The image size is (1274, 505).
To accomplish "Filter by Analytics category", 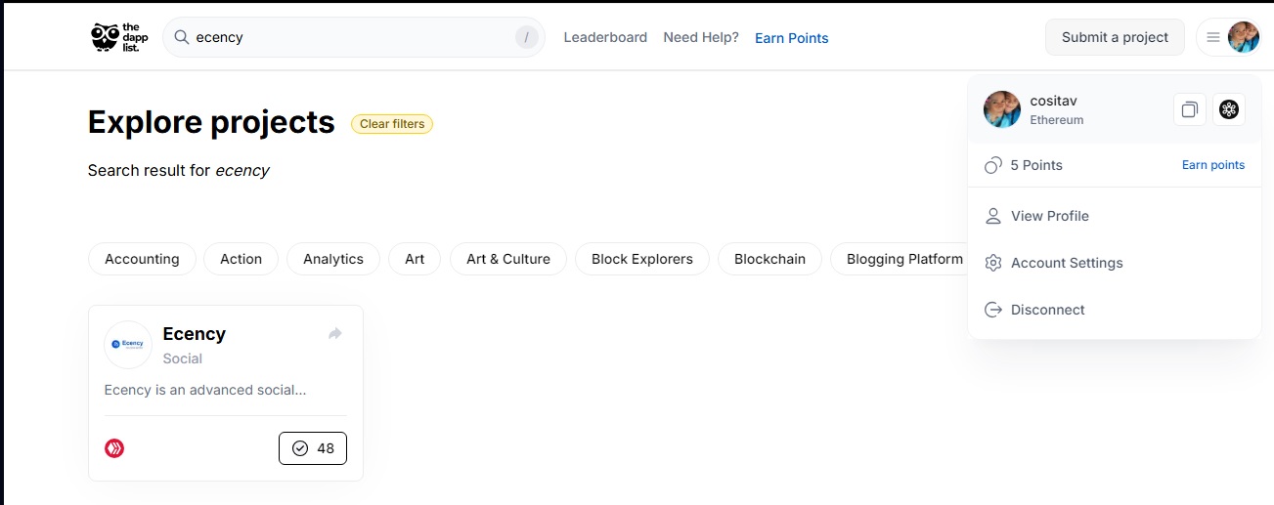I will click(x=333, y=259).
